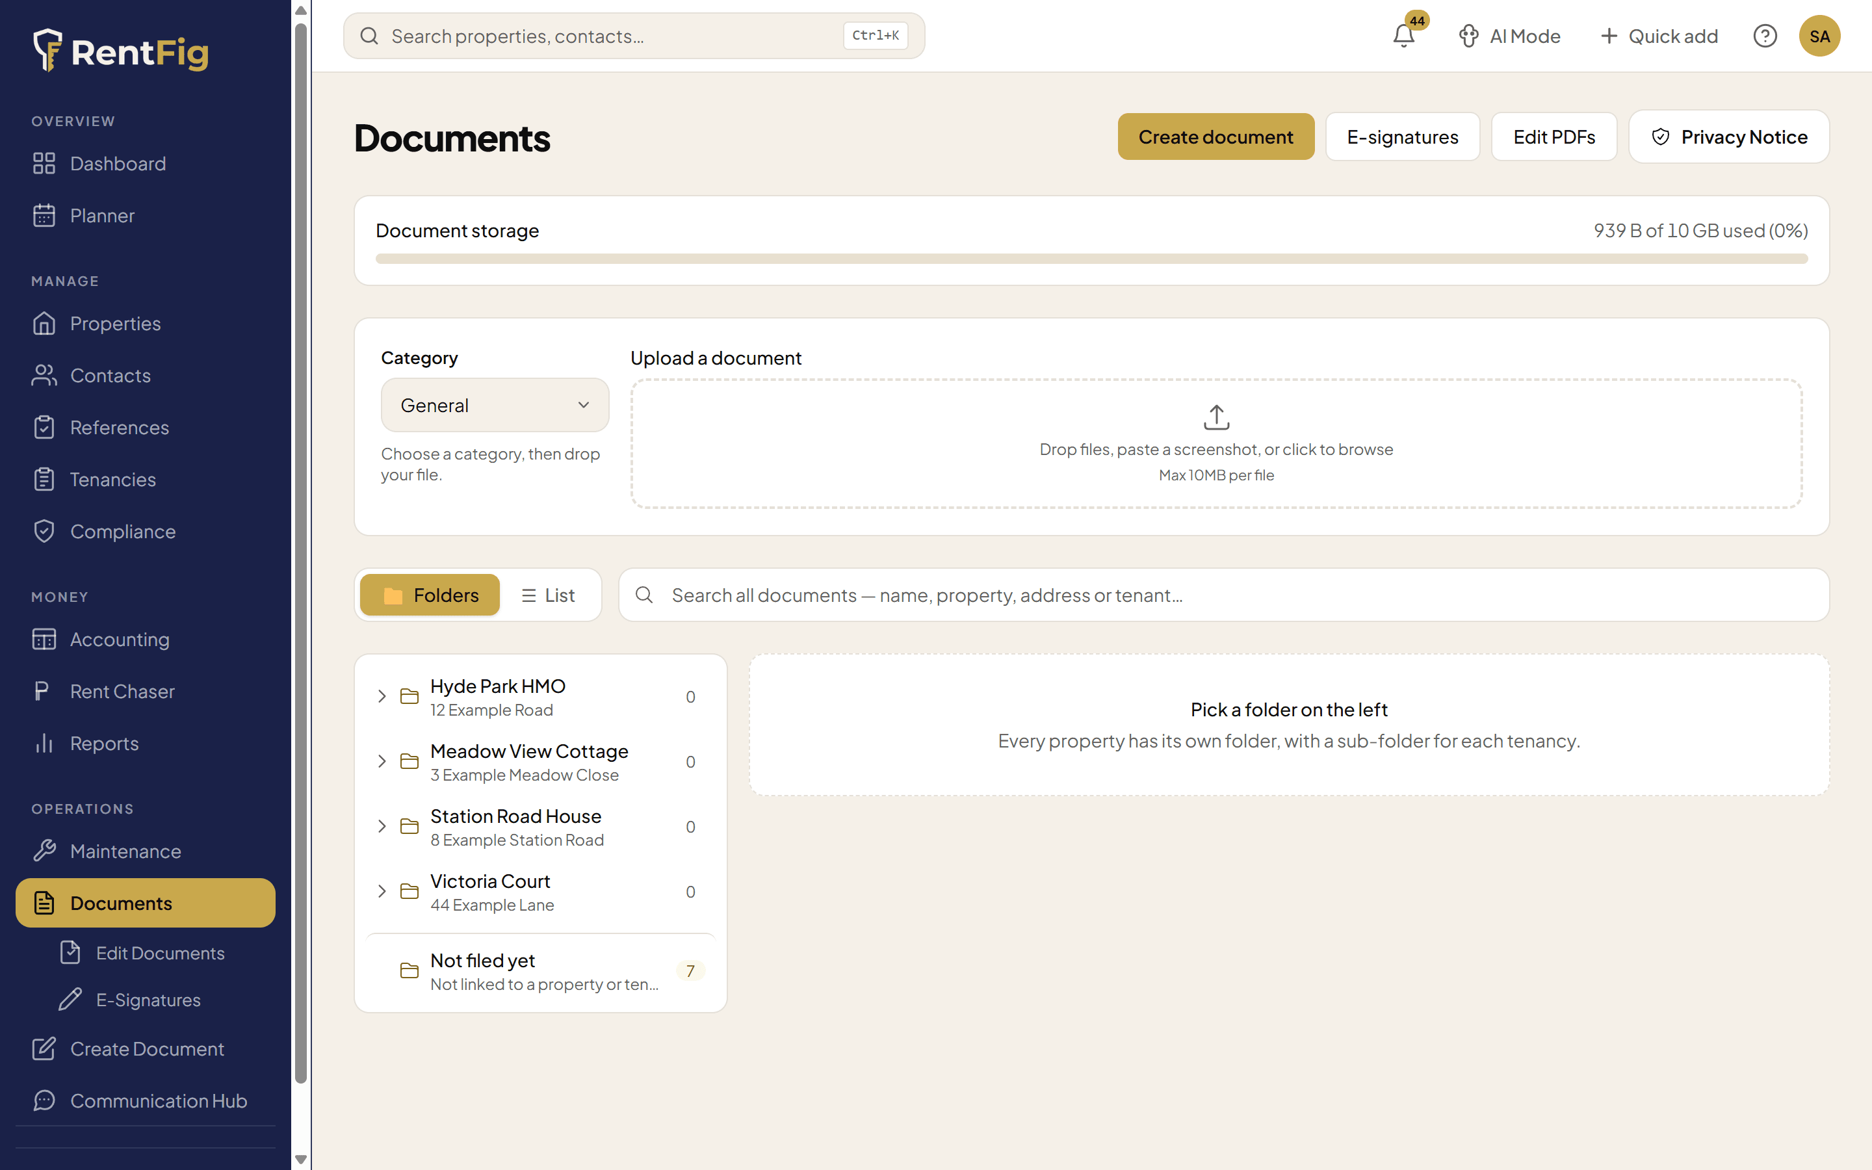The image size is (1872, 1170).
Task: Click the Accounting table icon
Action: (44, 639)
